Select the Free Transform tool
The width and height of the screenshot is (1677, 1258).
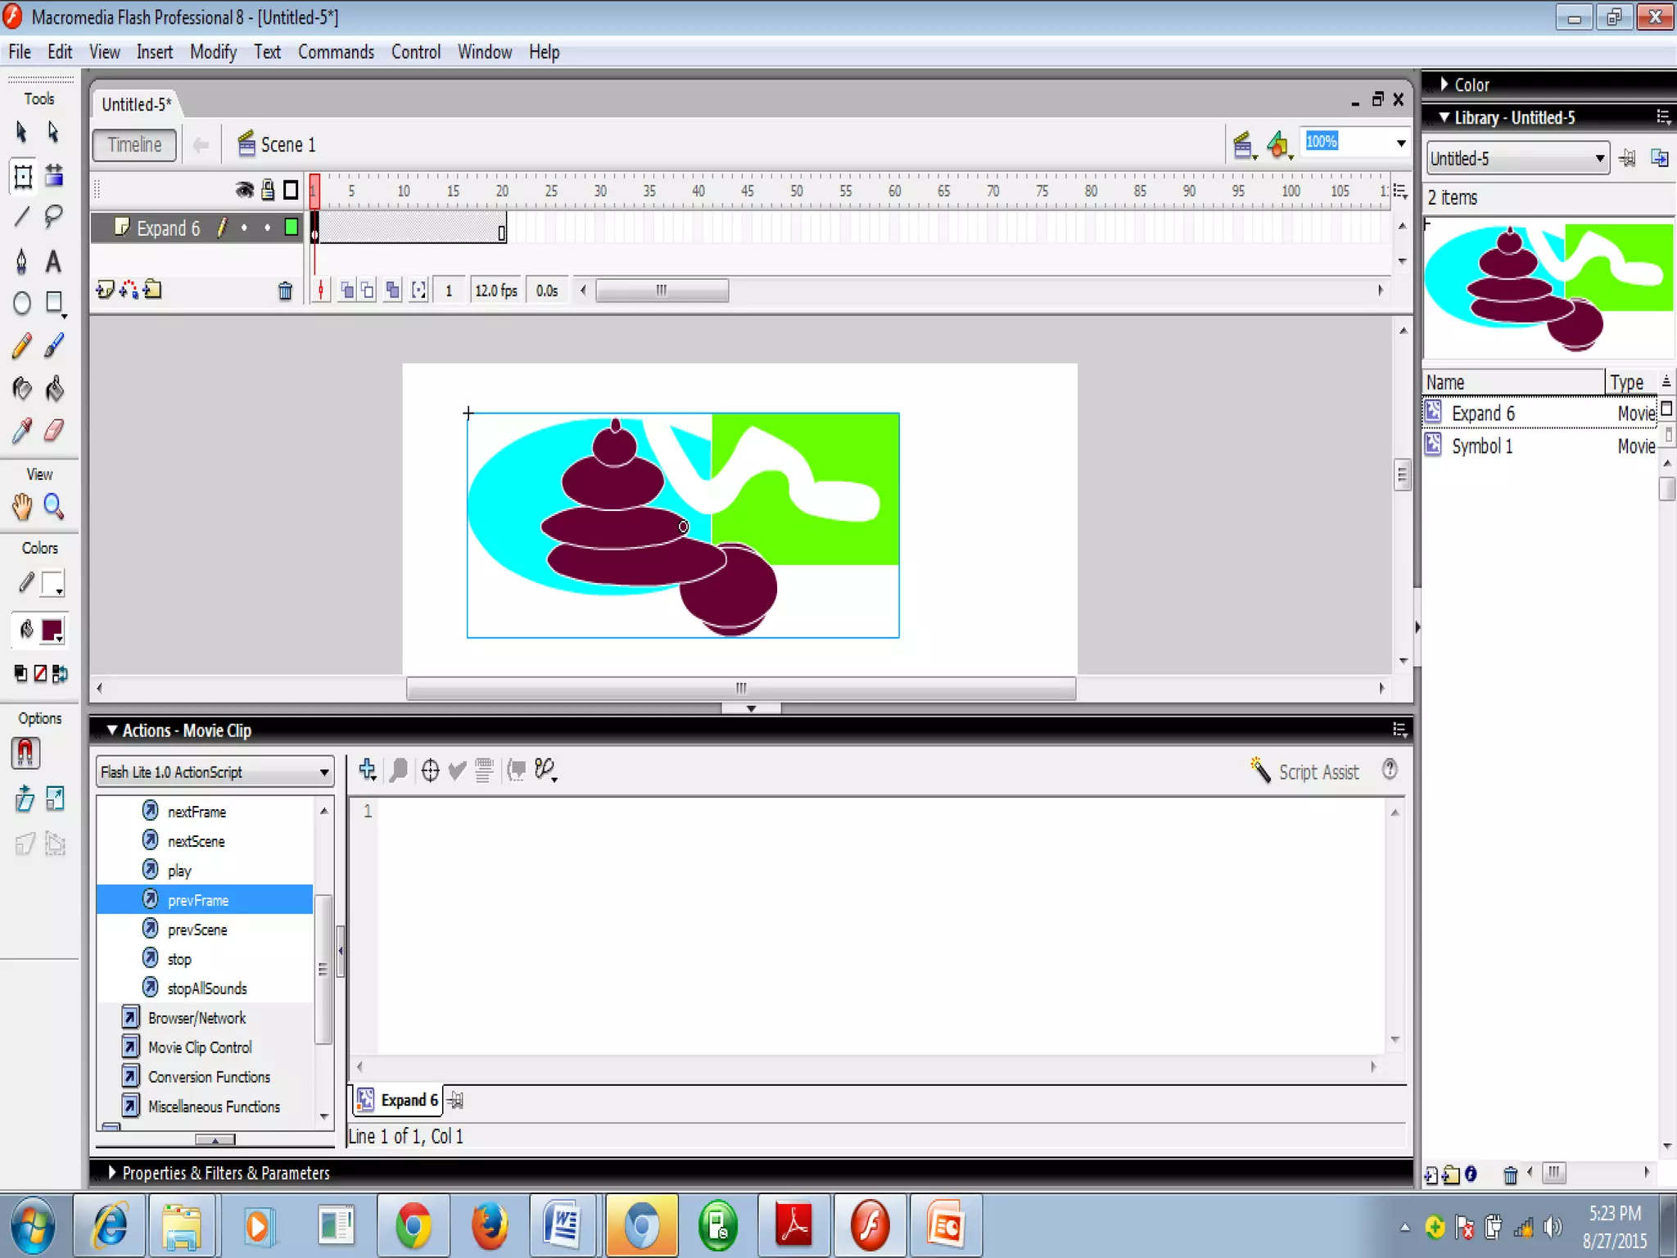coord(23,176)
